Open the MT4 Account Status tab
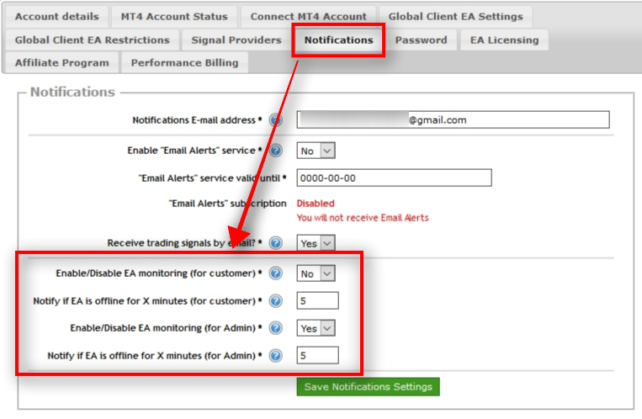The height and width of the screenshot is (419, 642). [173, 16]
